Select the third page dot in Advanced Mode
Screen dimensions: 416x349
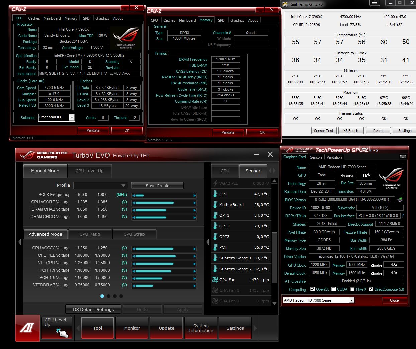(x=115, y=296)
